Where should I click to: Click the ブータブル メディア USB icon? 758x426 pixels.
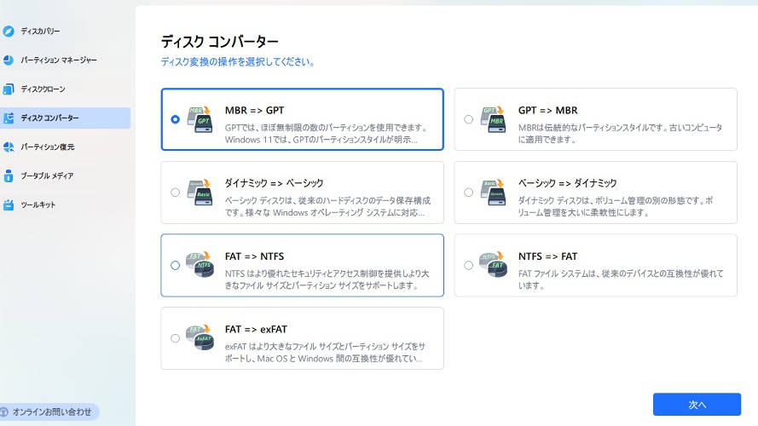pos(9,176)
